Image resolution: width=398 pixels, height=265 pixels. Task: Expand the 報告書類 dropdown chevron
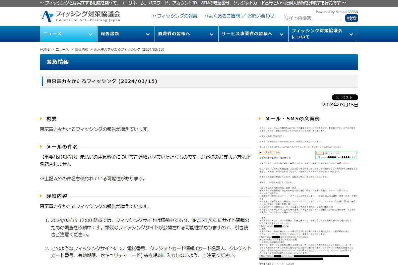tap(148, 34)
